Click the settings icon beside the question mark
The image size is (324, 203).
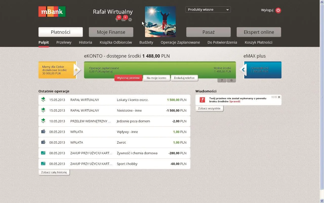coord(231,80)
